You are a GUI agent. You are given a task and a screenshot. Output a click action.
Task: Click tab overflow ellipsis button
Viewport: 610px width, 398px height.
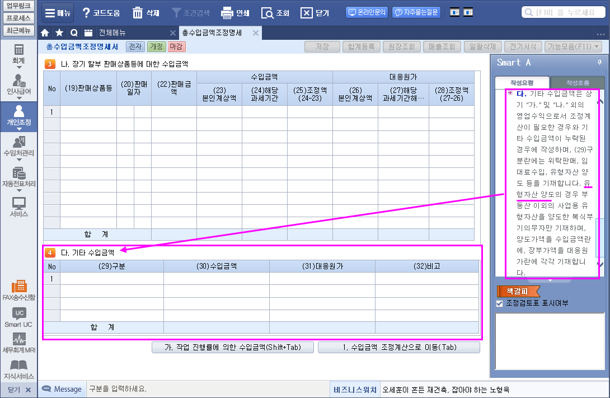pos(600,34)
